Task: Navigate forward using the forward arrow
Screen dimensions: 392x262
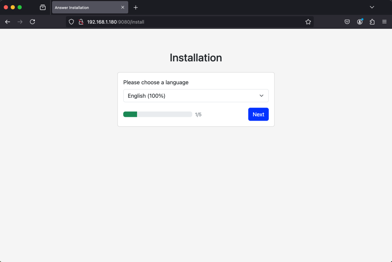Action: (x=20, y=22)
